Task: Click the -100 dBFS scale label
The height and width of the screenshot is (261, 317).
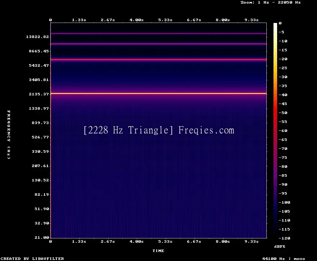Action: [x=284, y=202]
